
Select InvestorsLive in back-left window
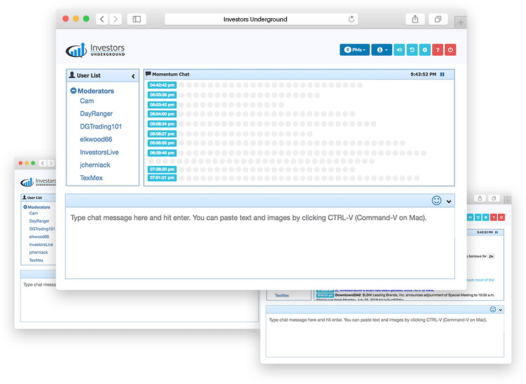[41, 245]
